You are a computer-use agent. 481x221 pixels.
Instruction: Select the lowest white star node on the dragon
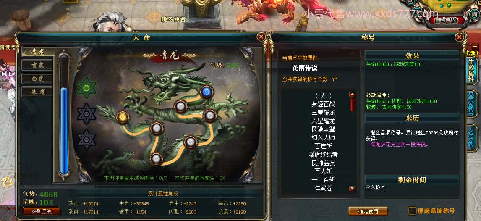(156, 159)
